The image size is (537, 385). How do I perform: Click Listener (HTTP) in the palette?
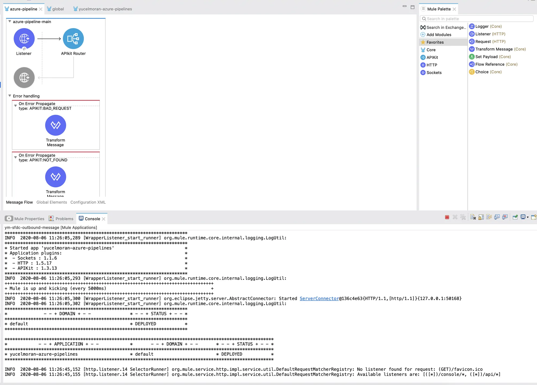click(487, 34)
